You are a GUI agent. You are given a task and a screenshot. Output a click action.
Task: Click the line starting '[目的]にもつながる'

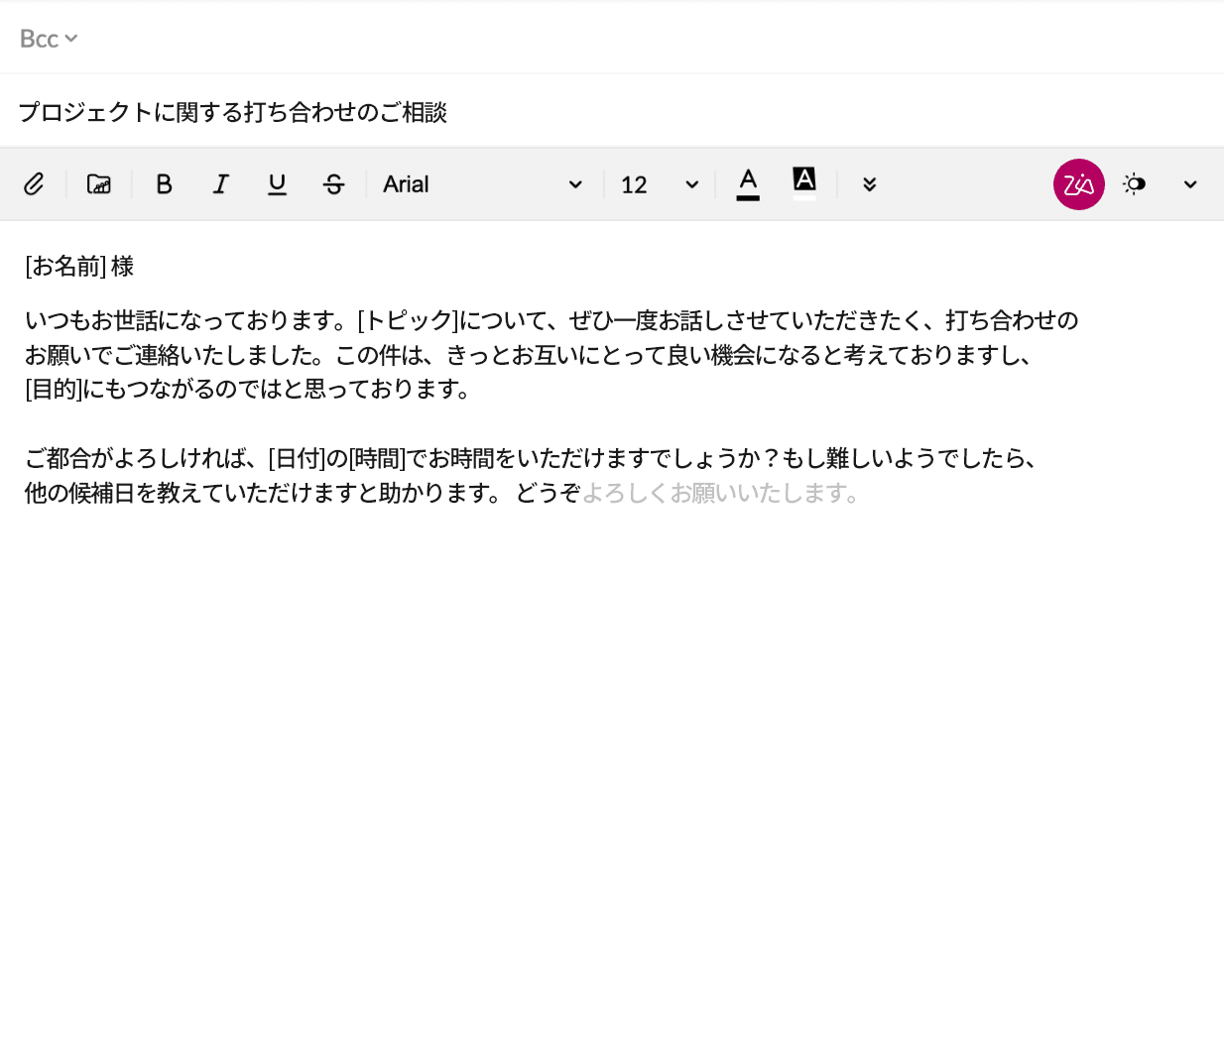click(248, 389)
